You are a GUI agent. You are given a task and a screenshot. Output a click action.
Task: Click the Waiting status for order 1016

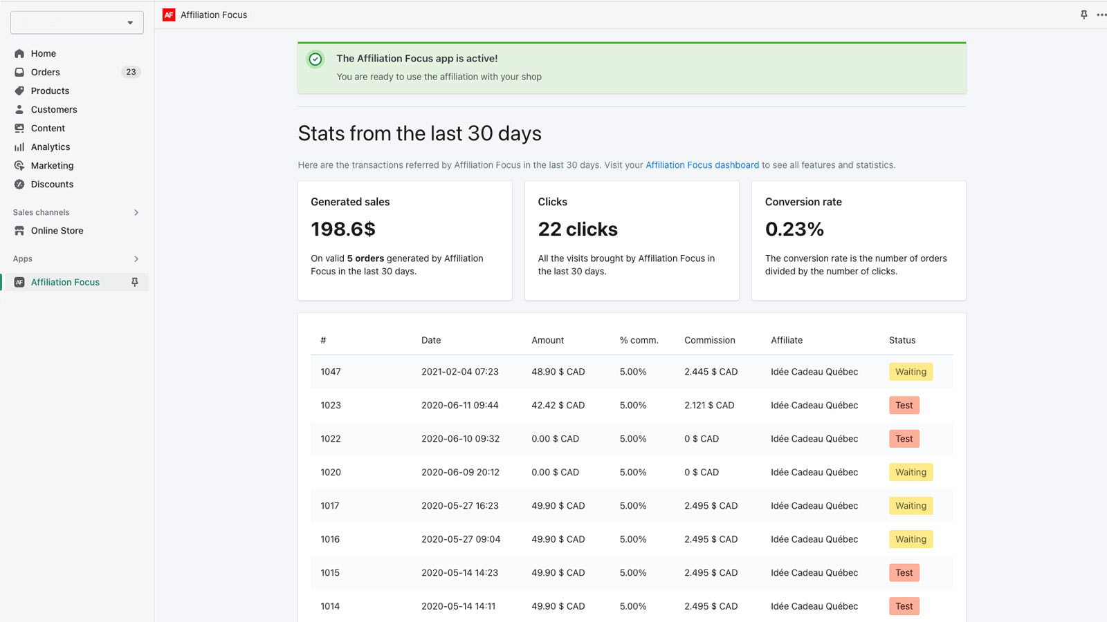pos(911,539)
